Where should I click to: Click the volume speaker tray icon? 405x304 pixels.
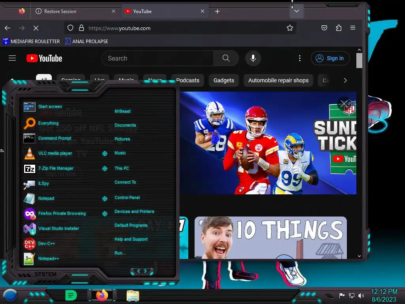(361, 295)
